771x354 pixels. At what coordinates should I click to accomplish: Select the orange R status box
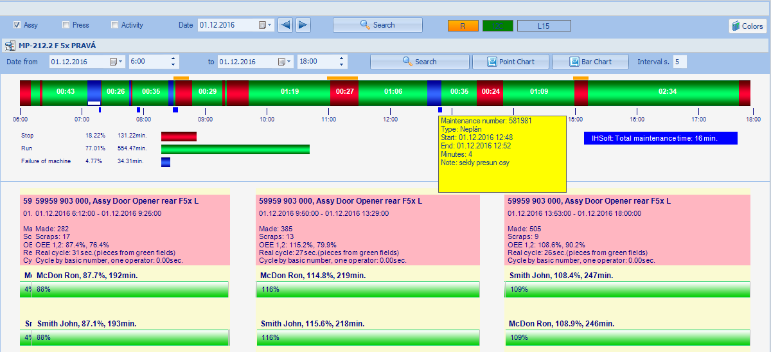click(x=463, y=26)
